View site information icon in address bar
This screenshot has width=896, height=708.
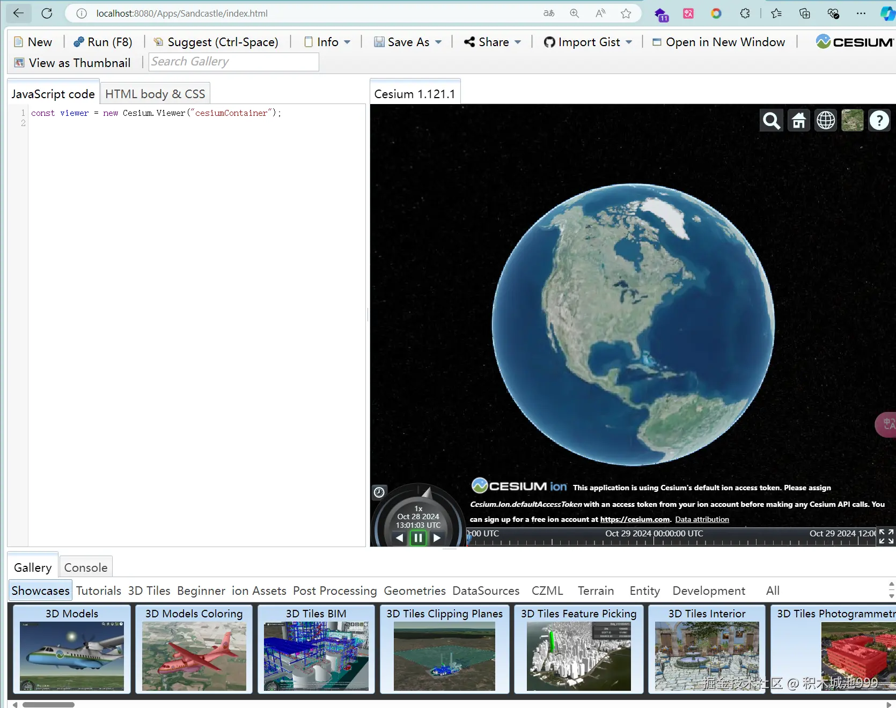pyautogui.click(x=82, y=13)
